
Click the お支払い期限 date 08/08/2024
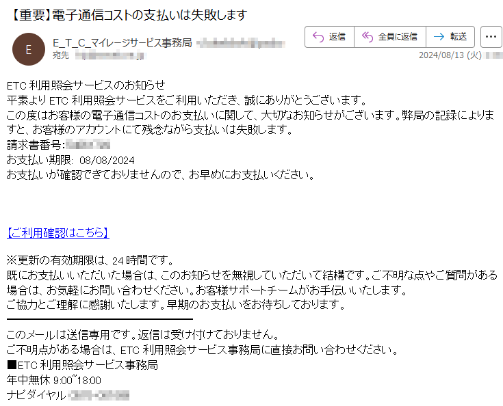107,160
